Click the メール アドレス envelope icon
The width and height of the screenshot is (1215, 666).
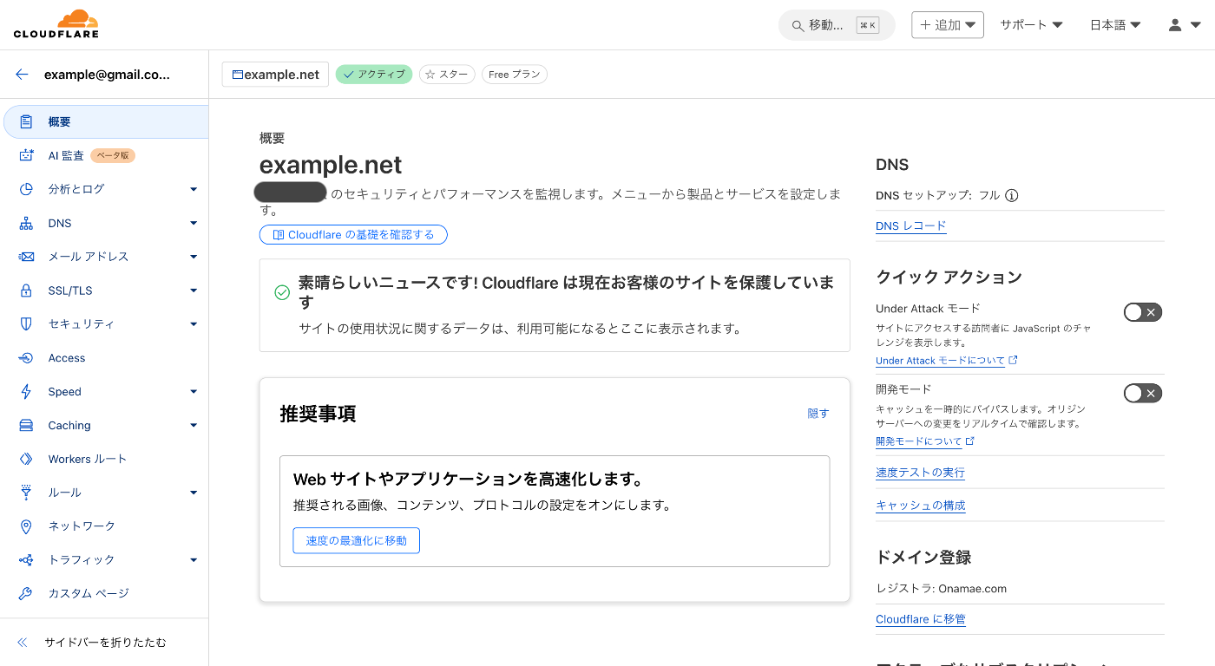pos(26,257)
